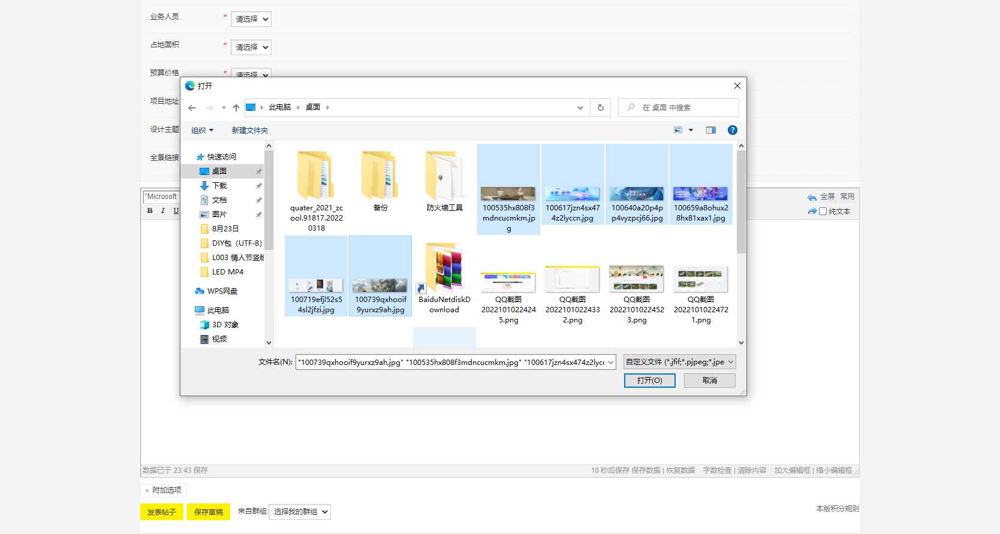Viewport: 1000px width, 534px height.
Task: Click the Back arrow in file dialog
Action: (192, 108)
